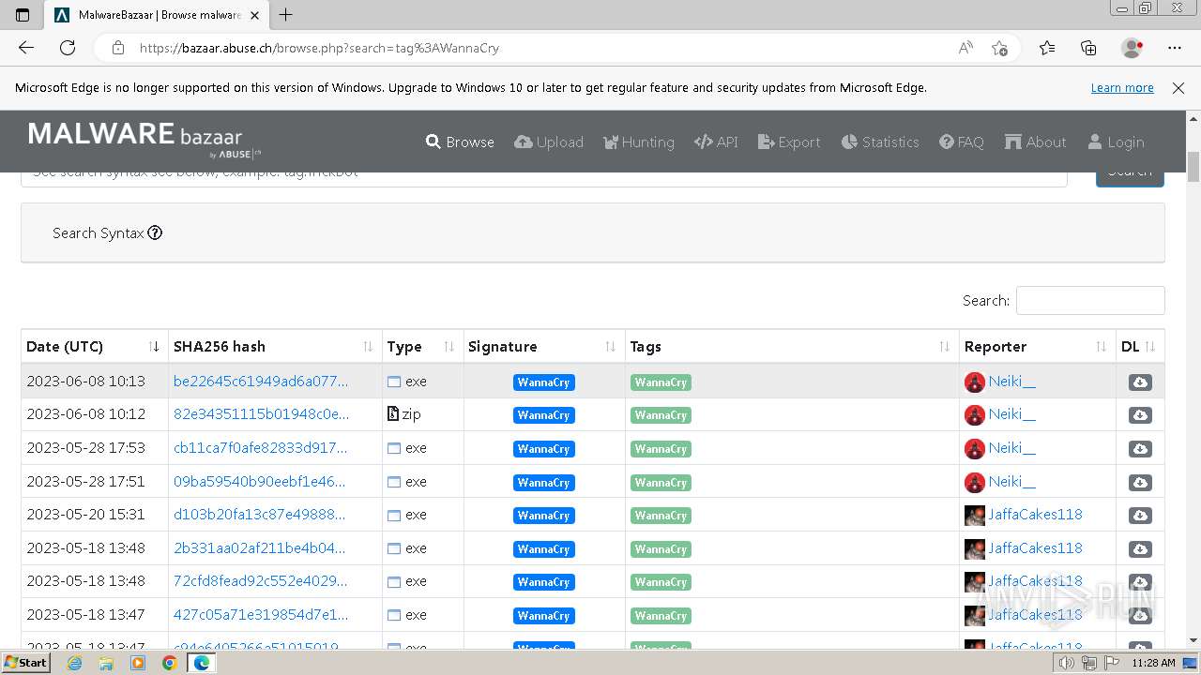Download the 82e34351115b01948c0e zip sample
Viewport: 1201px width, 675px height.
click(x=1140, y=415)
